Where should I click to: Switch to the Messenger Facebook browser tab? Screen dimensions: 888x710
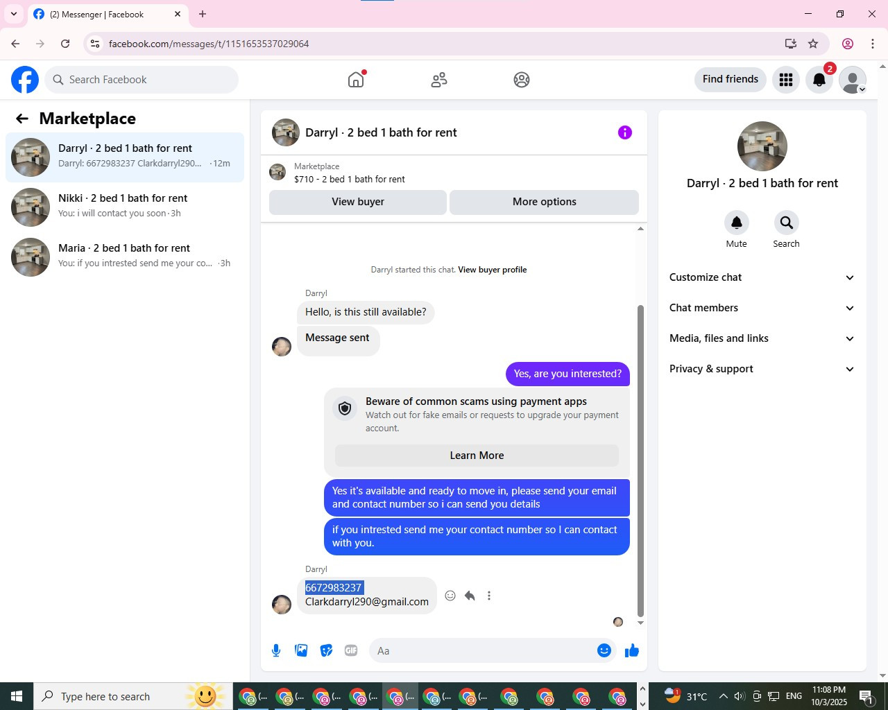click(108, 15)
